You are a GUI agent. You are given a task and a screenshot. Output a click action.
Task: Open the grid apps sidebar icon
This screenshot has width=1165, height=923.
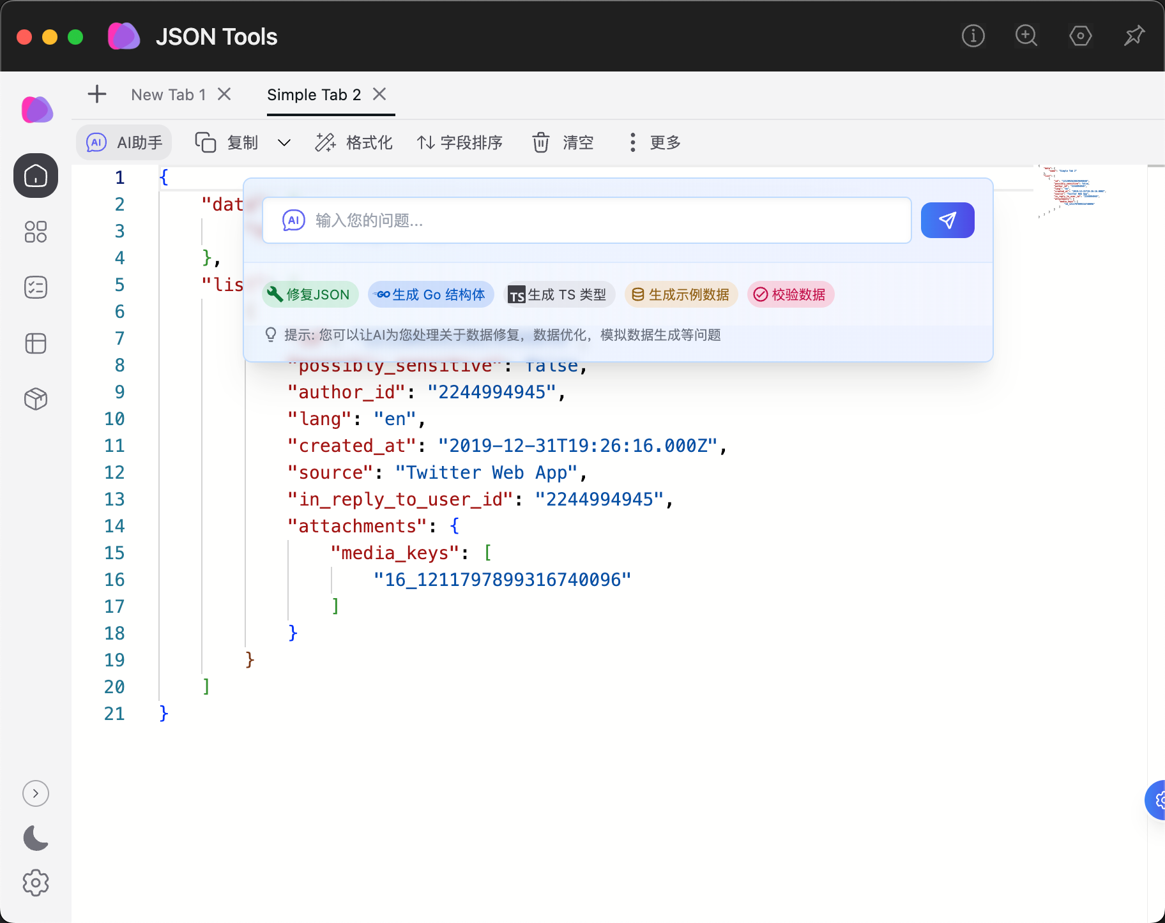36,232
